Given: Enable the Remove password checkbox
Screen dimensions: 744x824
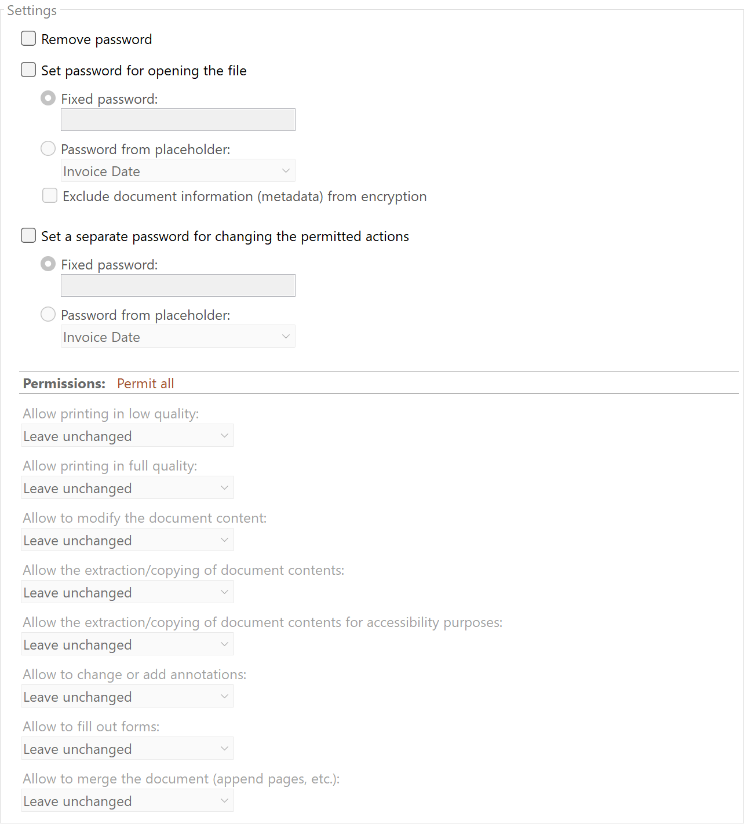Looking at the screenshot, I should [x=28, y=39].
